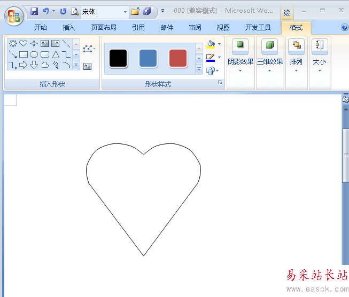Open the help question mark icon

[345, 27]
